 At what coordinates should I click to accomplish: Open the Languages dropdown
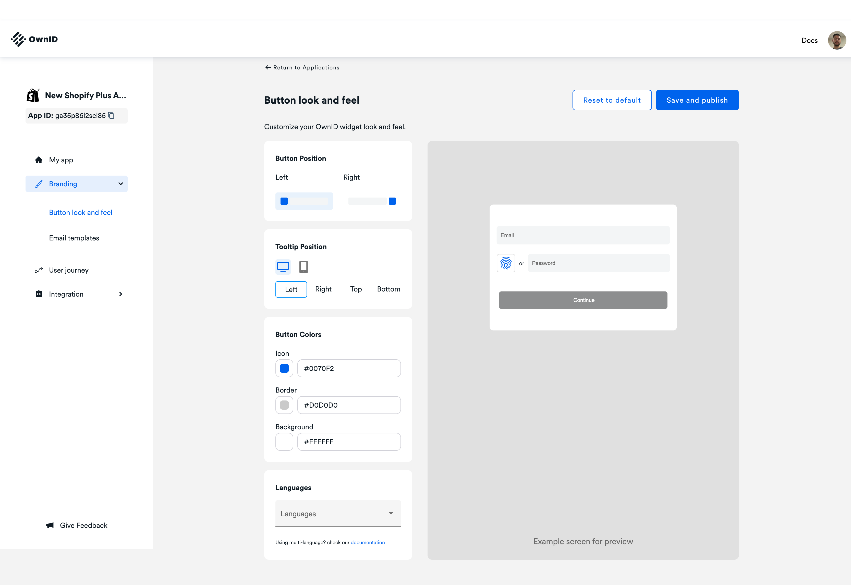(338, 514)
